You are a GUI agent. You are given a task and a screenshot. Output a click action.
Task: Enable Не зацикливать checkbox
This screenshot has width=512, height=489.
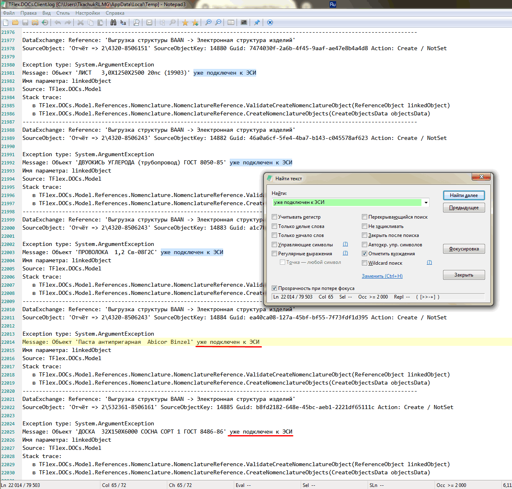365,226
